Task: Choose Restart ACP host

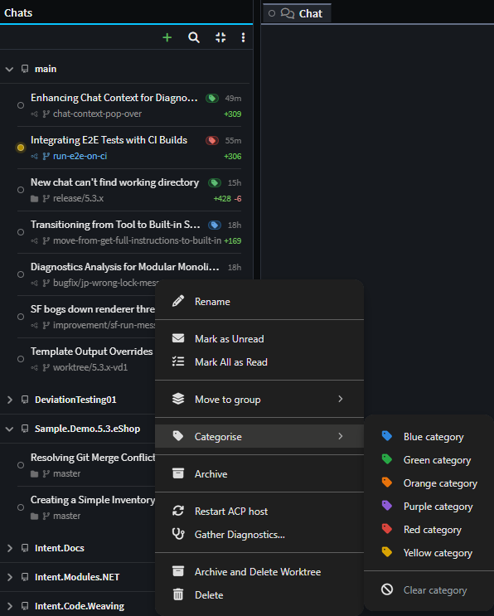Action: (259, 511)
